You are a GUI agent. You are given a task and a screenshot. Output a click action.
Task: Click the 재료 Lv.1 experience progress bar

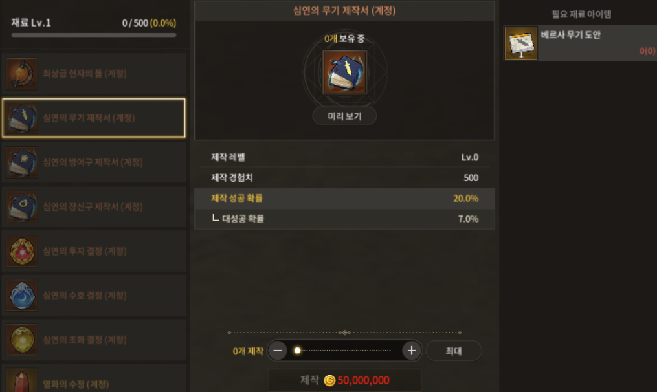[x=94, y=35]
